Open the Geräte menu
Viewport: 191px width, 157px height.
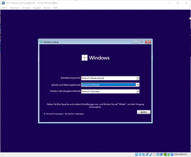47,8
